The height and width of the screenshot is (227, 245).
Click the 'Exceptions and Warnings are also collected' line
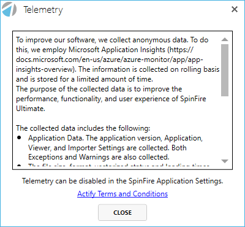pos(99,157)
